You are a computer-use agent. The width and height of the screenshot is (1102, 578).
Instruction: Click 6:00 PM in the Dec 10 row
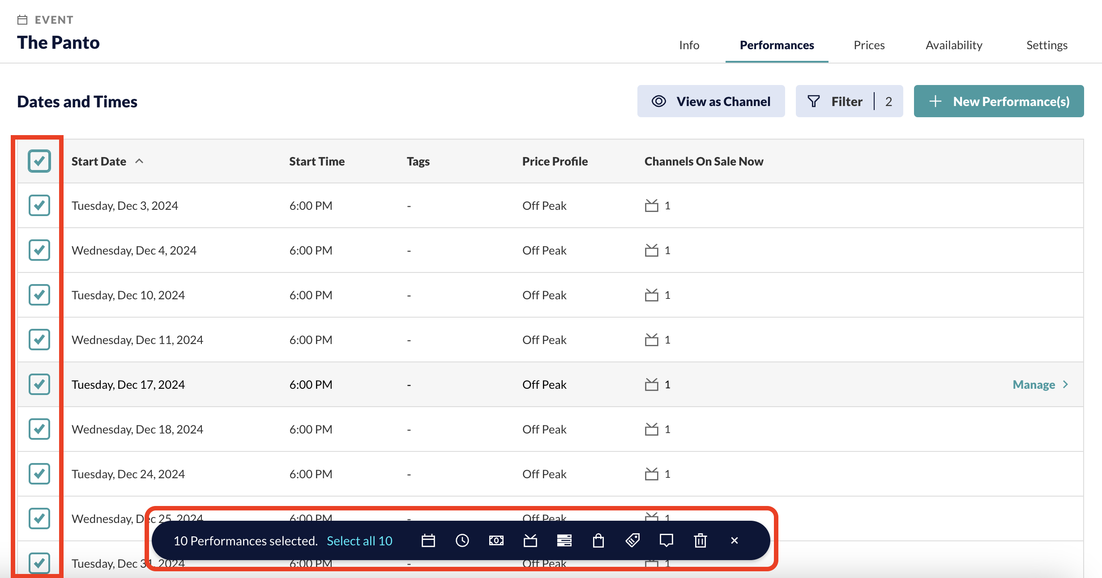(x=311, y=295)
